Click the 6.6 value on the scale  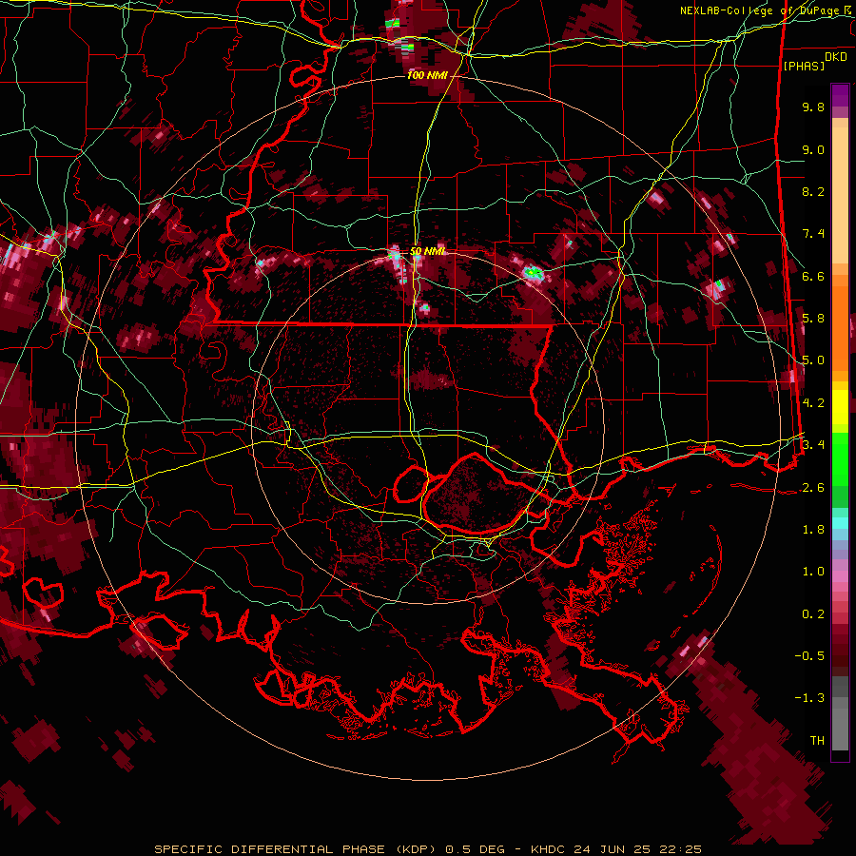click(x=813, y=276)
